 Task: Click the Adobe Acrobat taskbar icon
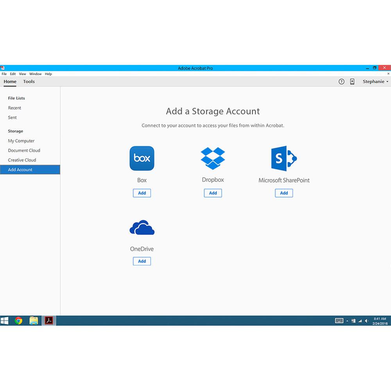pyautogui.click(x=49, y=321)
